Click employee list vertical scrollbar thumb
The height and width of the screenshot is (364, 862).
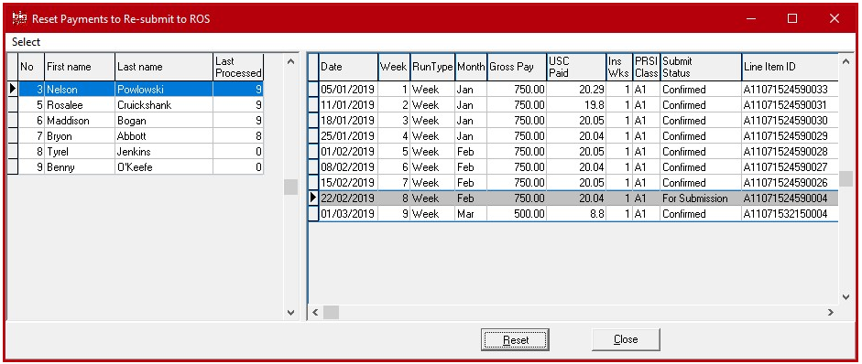290,187
